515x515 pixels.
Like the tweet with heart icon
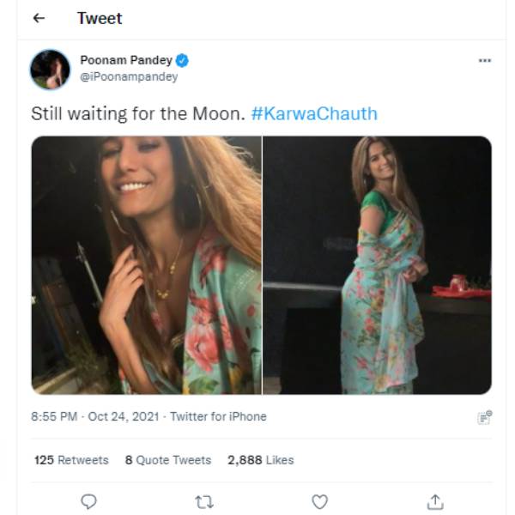pos(319,501)
